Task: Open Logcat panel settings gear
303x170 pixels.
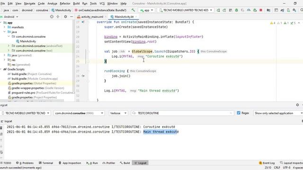Action: coord(297,105)
